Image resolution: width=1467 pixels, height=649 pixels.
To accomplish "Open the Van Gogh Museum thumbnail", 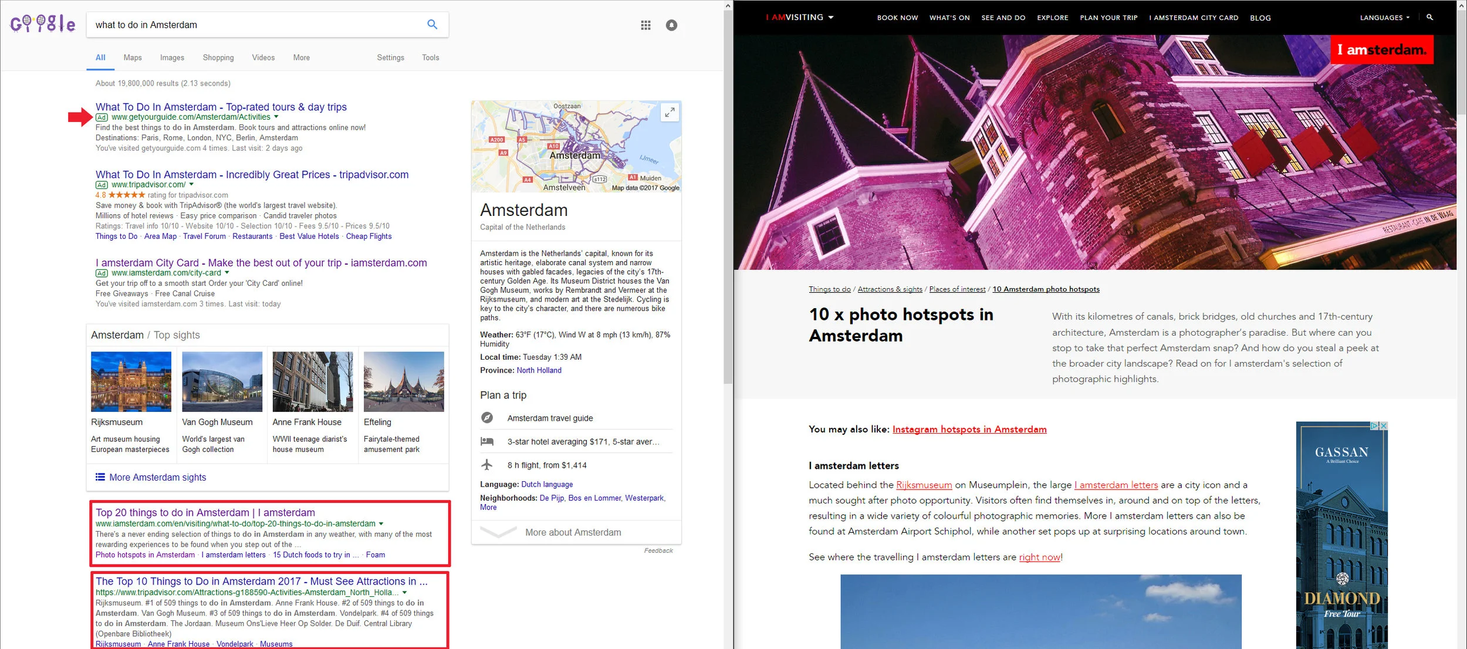I will pyautogui.click(x=222, y=381).
